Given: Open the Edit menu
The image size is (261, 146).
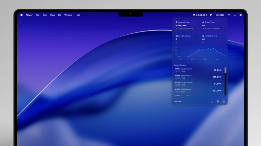Looking at the screenshot, I should coord(45,15).
